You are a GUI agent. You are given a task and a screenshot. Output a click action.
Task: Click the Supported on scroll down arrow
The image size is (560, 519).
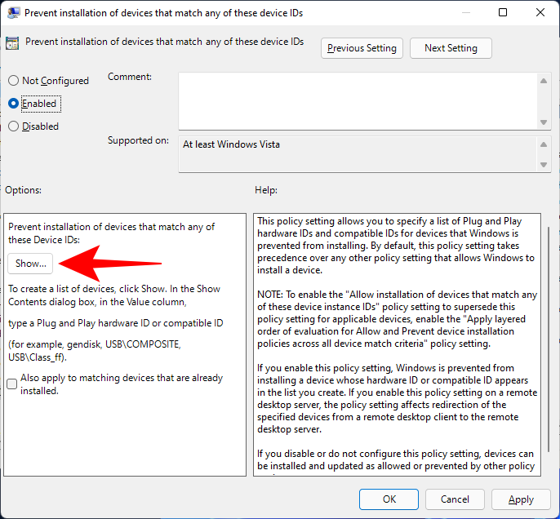[544, 165]
